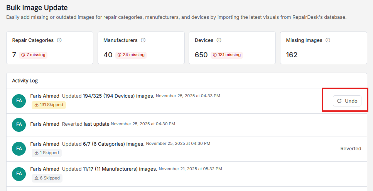Open the Manufacturers summary card
This screenshot has width=373, height=191.
(x=141, y=48)
